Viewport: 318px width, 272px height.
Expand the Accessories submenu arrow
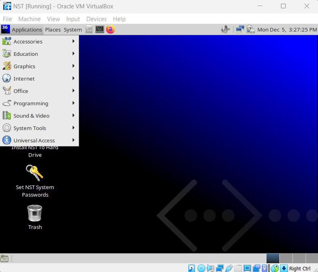(73, 41)
